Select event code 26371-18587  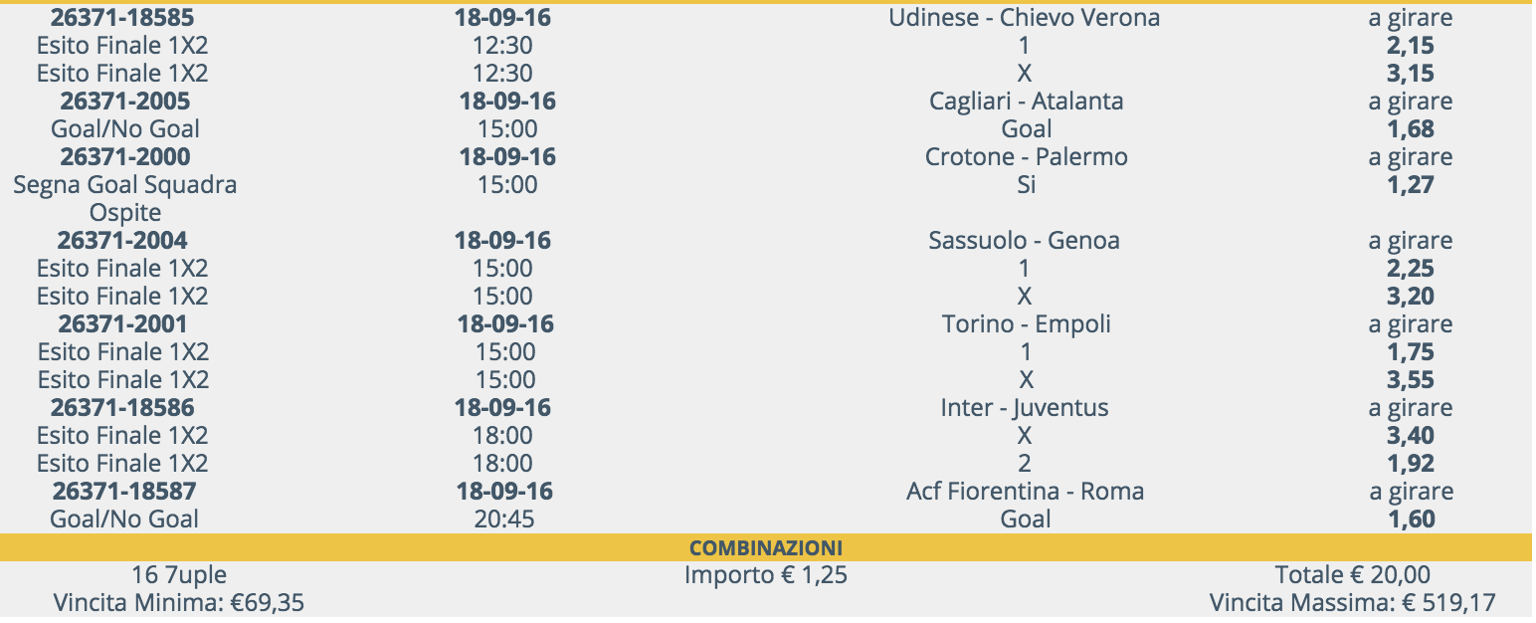[x=123, y=492]
